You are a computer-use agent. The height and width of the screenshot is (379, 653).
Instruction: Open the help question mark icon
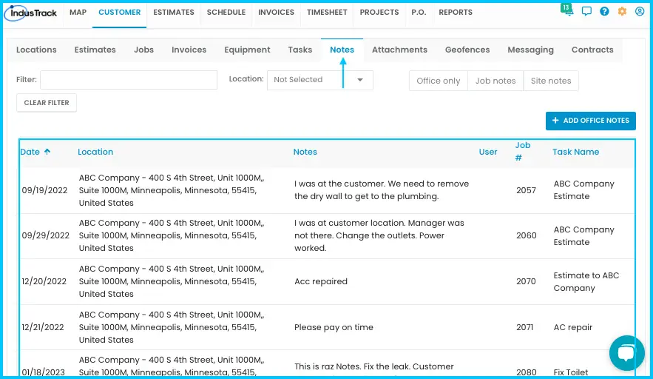point(604,11)
